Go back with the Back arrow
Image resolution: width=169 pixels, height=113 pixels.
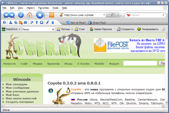pyautogui.click(x=6, y=15)
